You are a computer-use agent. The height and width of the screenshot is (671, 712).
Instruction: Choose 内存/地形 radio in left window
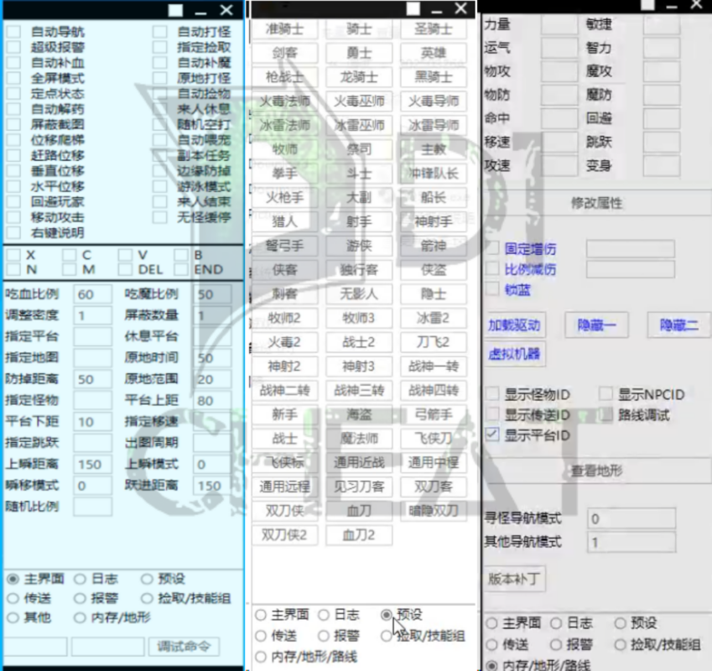coord(80,617)
